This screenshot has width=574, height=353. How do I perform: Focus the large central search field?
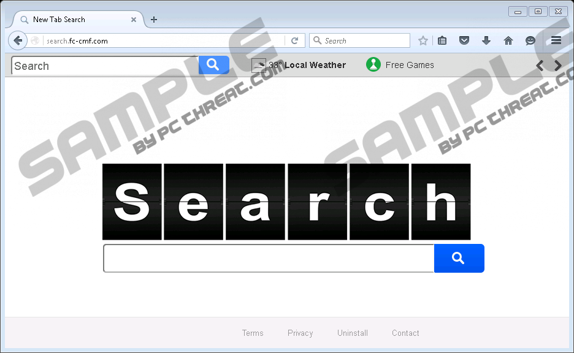269,258
